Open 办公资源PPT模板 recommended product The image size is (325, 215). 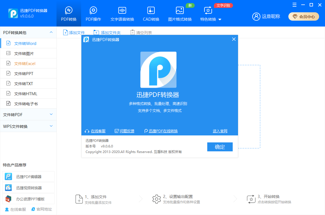pyautogui.click(x=29, y=199)
